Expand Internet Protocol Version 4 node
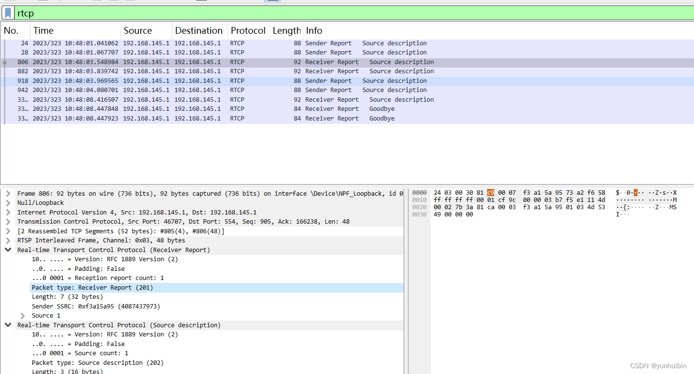The height and width of the screenshot is (374, 694). [8, 213]
